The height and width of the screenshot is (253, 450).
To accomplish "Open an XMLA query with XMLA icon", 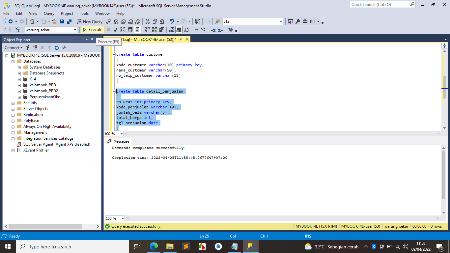I will tap(130, 21).
